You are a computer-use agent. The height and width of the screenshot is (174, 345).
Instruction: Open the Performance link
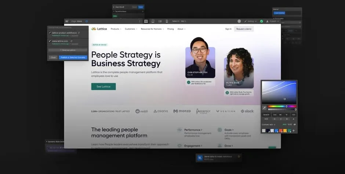click(x=193, y=130)
